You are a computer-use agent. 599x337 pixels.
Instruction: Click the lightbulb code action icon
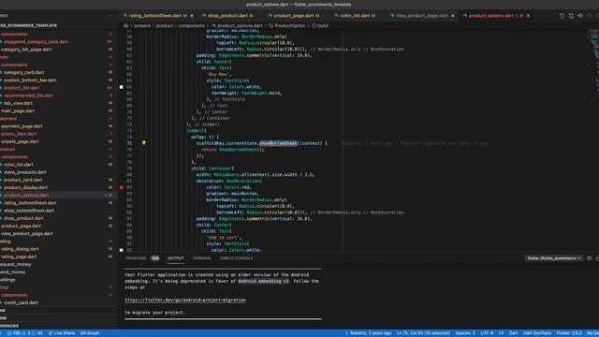[x=144, y=143]
